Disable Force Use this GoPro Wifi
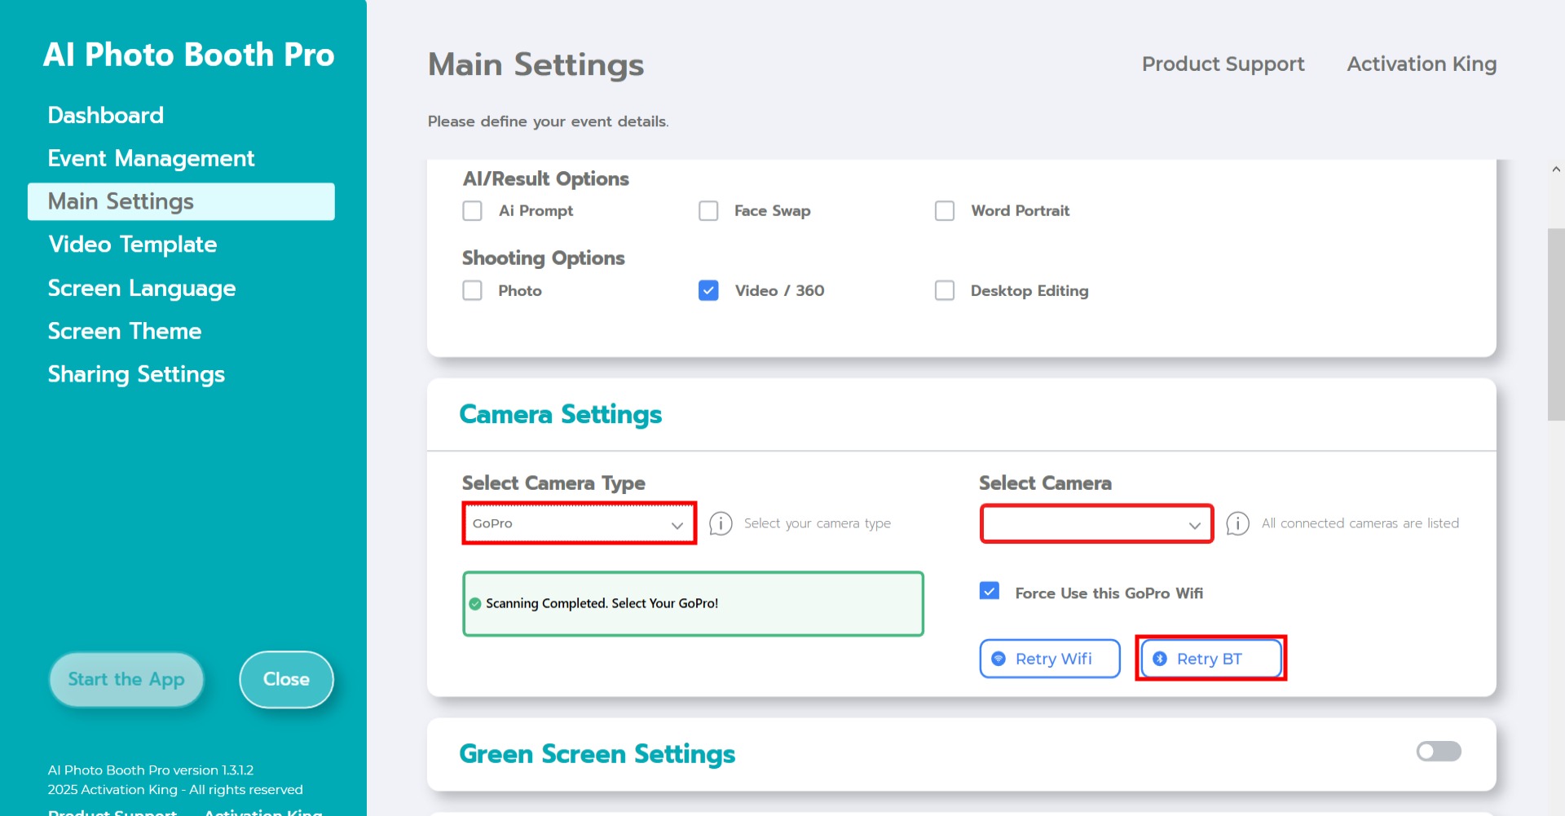Image resolution: width=1565 pixels, height=816 pixels. pos(990,592)
